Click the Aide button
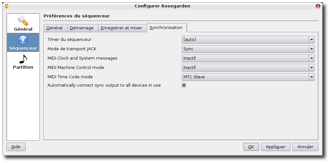This screenshot has width=330, height=163. pos(16,147)
